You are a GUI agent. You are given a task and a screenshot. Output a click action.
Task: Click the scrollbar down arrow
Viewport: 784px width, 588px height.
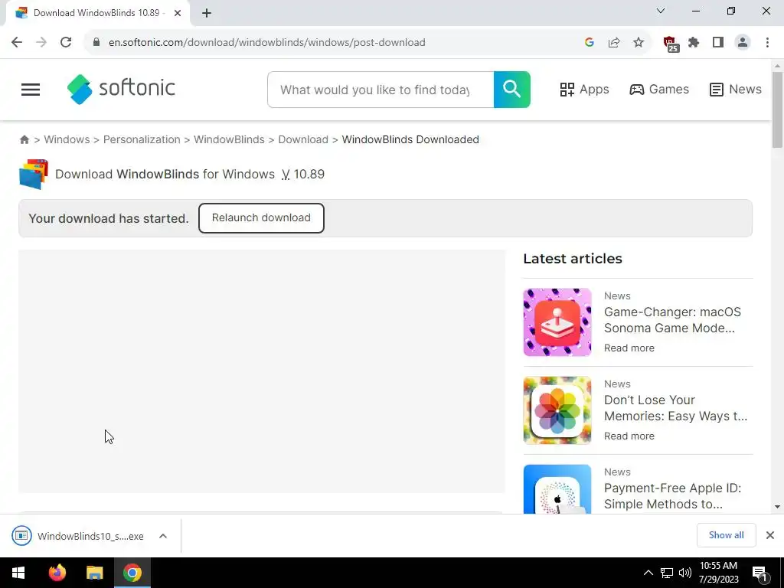pyautogui.click(x=777, y=507)
